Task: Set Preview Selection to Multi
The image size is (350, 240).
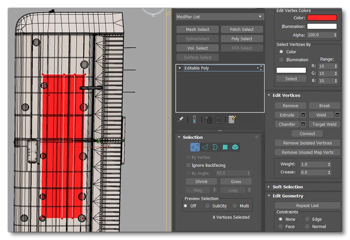Action: [x=235, y=206]
